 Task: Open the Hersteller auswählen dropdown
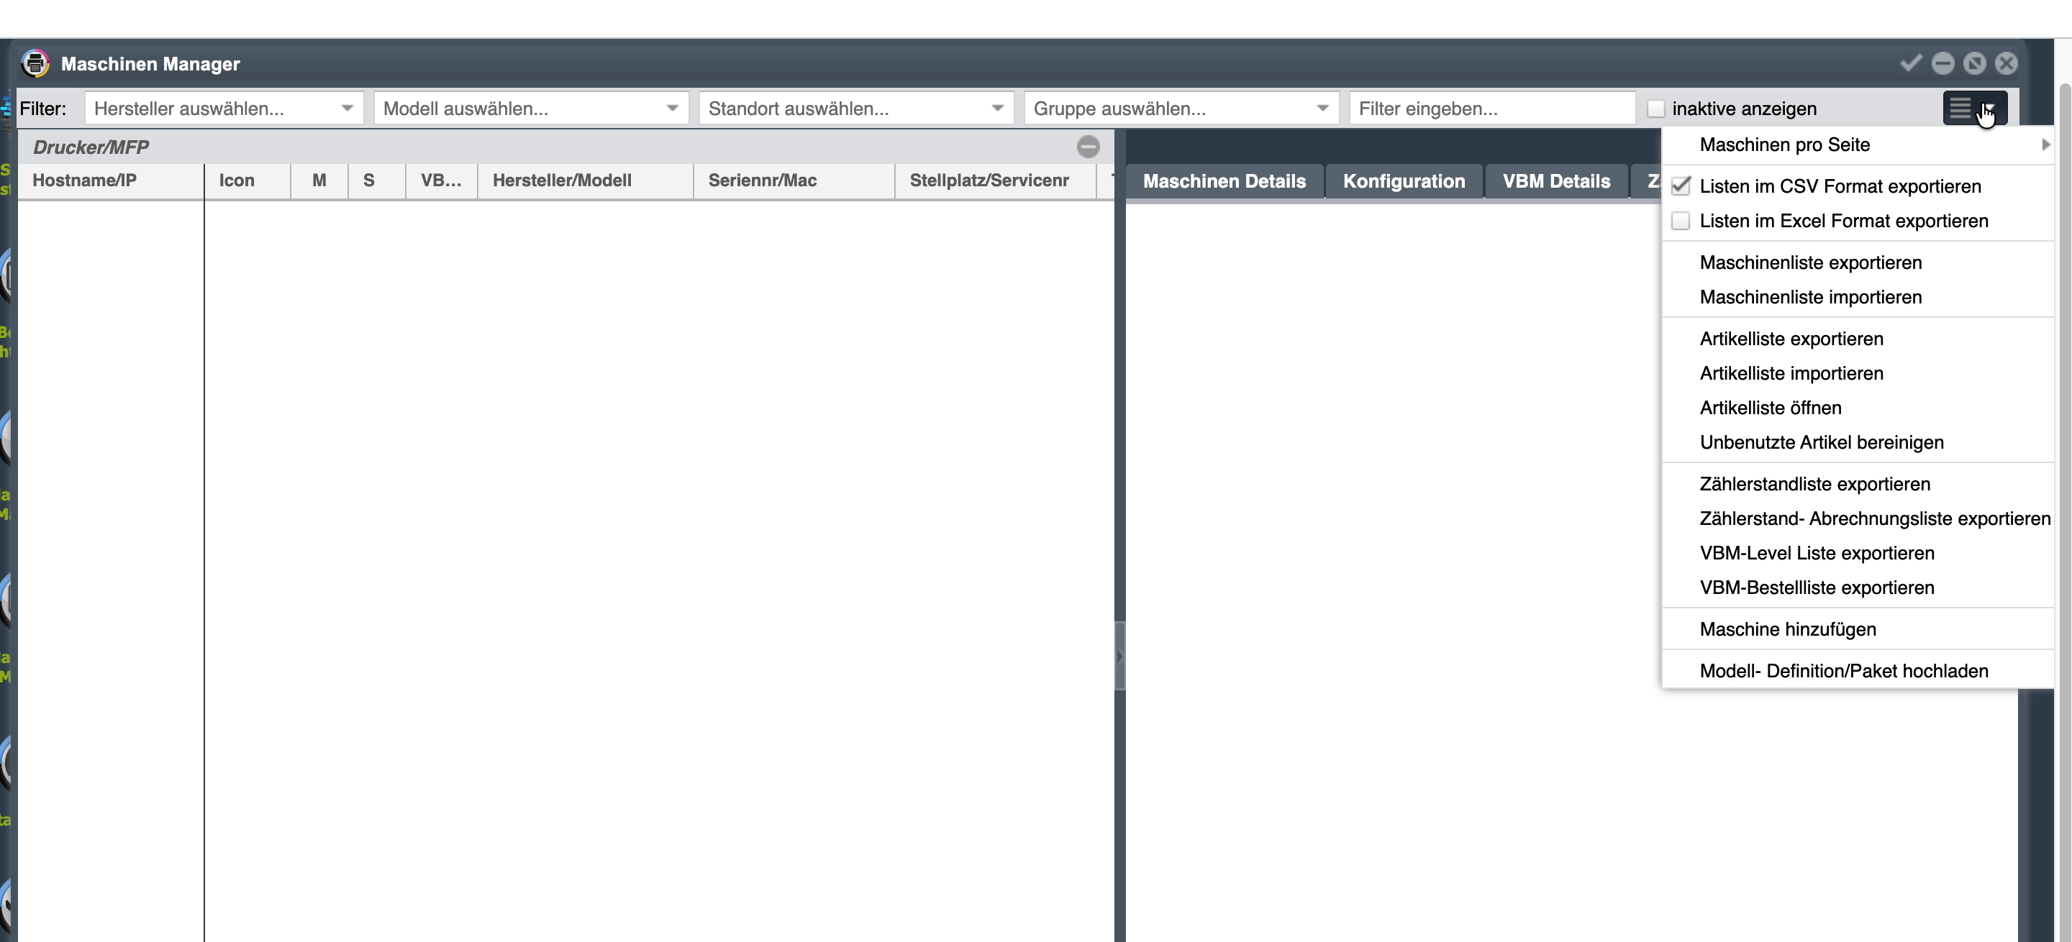coord(224,108)
